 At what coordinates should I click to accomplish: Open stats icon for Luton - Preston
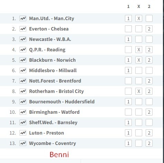pyautogui.click(x=23, y=133)
